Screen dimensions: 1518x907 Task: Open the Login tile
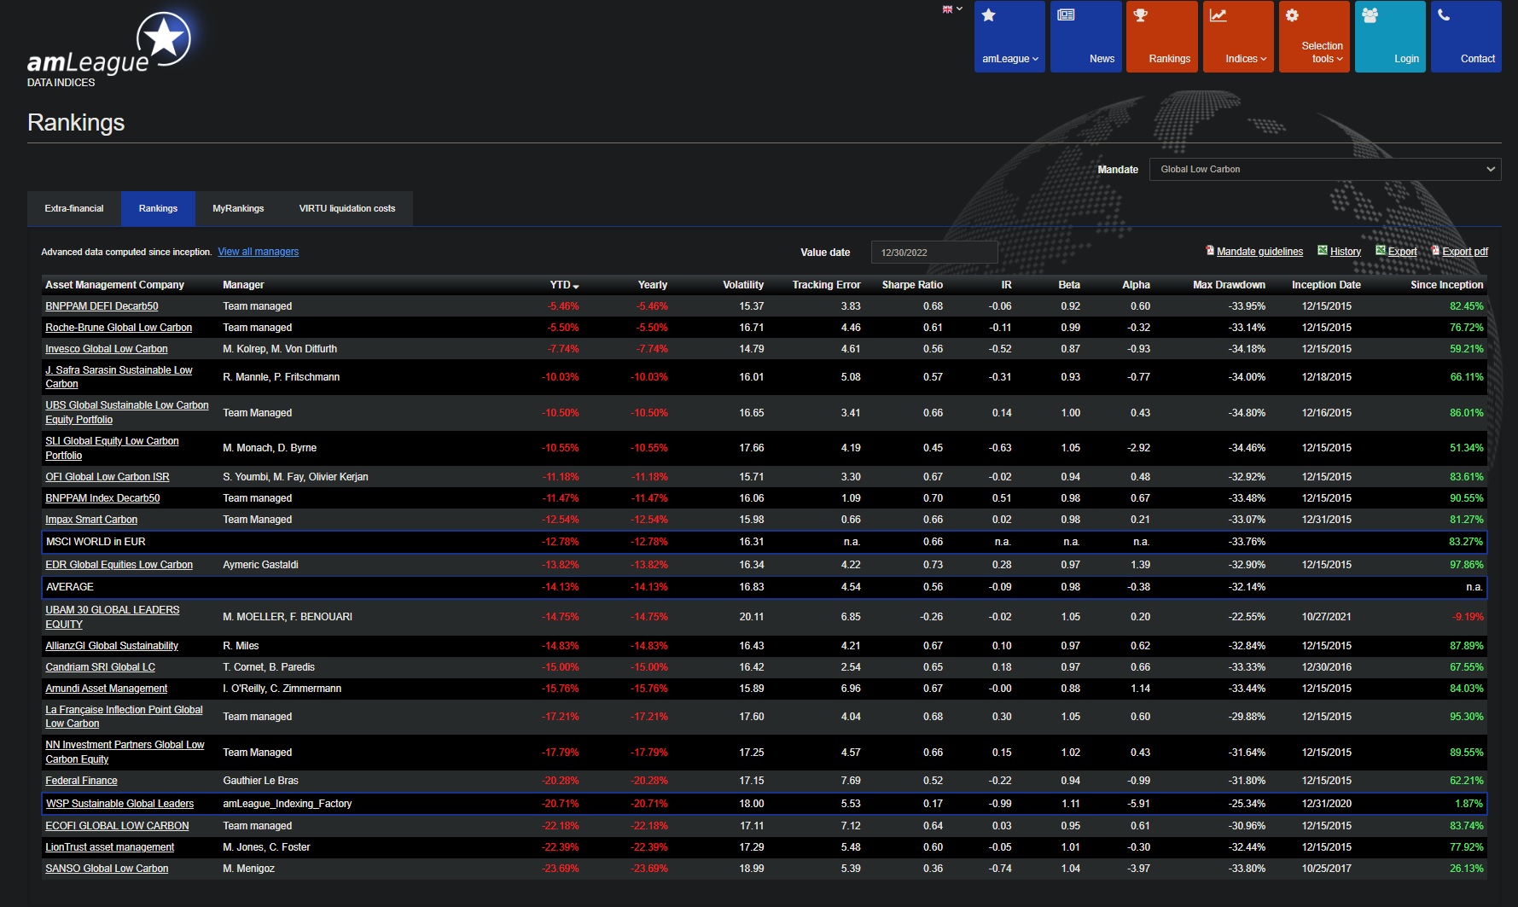tap(1390, 37)
